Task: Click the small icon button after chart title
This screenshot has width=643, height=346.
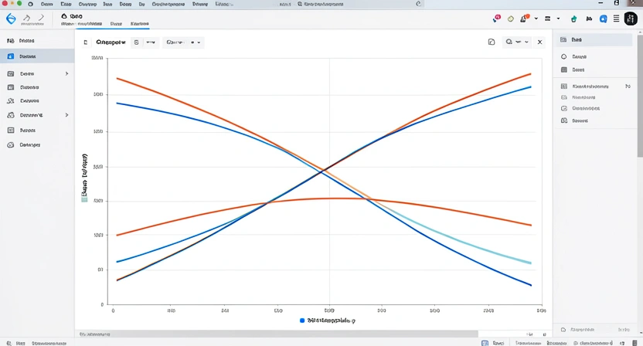Action: tap(137, 43)
